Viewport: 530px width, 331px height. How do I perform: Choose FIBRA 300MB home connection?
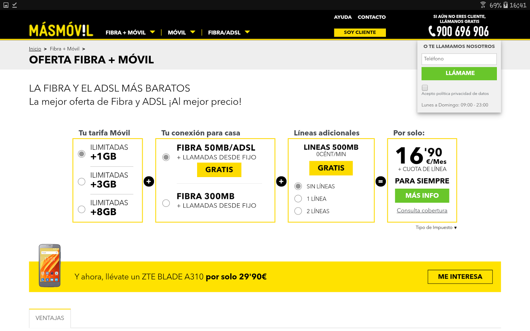click(166, 203)
